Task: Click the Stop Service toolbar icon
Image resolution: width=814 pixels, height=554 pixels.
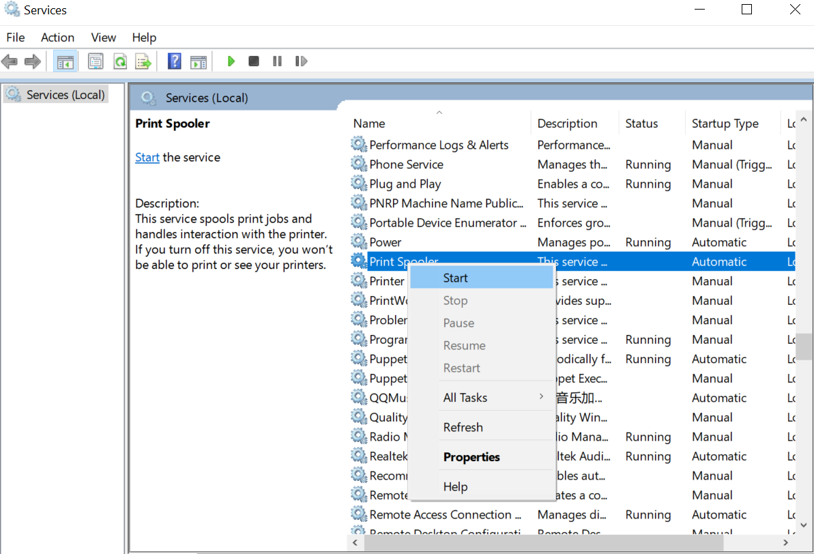Action: [x=253, y=61]
